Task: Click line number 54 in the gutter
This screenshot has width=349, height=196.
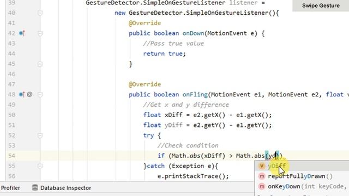Action: point(12,156)
